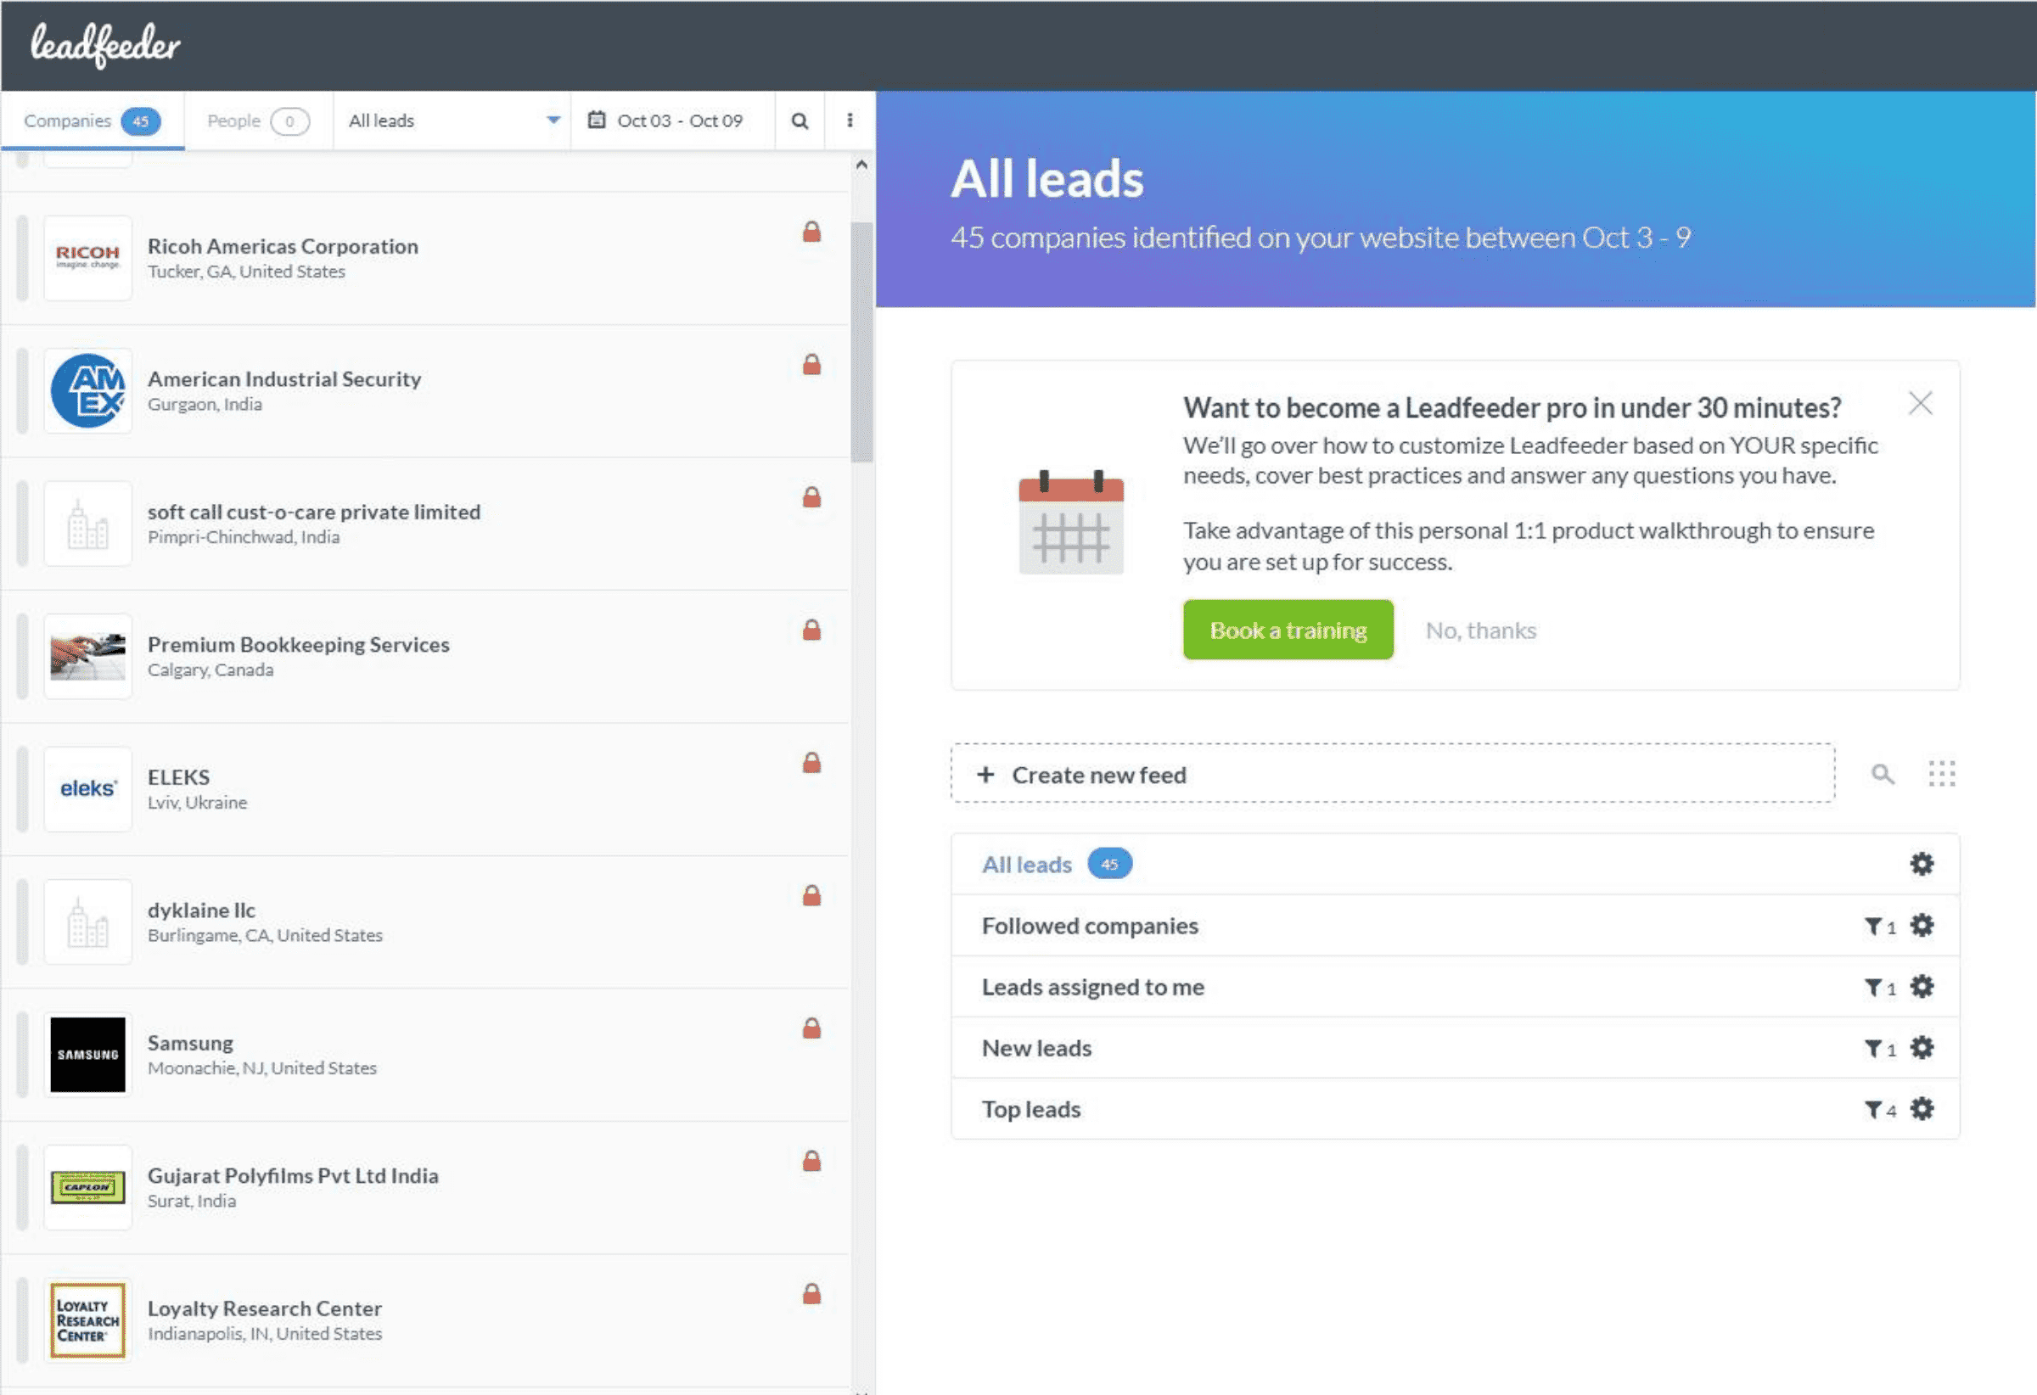Click the 45 count badge beside All leads feed
This screenshot has height=1395, width=2037.
pyautogui.click(x=1108, y=864)
